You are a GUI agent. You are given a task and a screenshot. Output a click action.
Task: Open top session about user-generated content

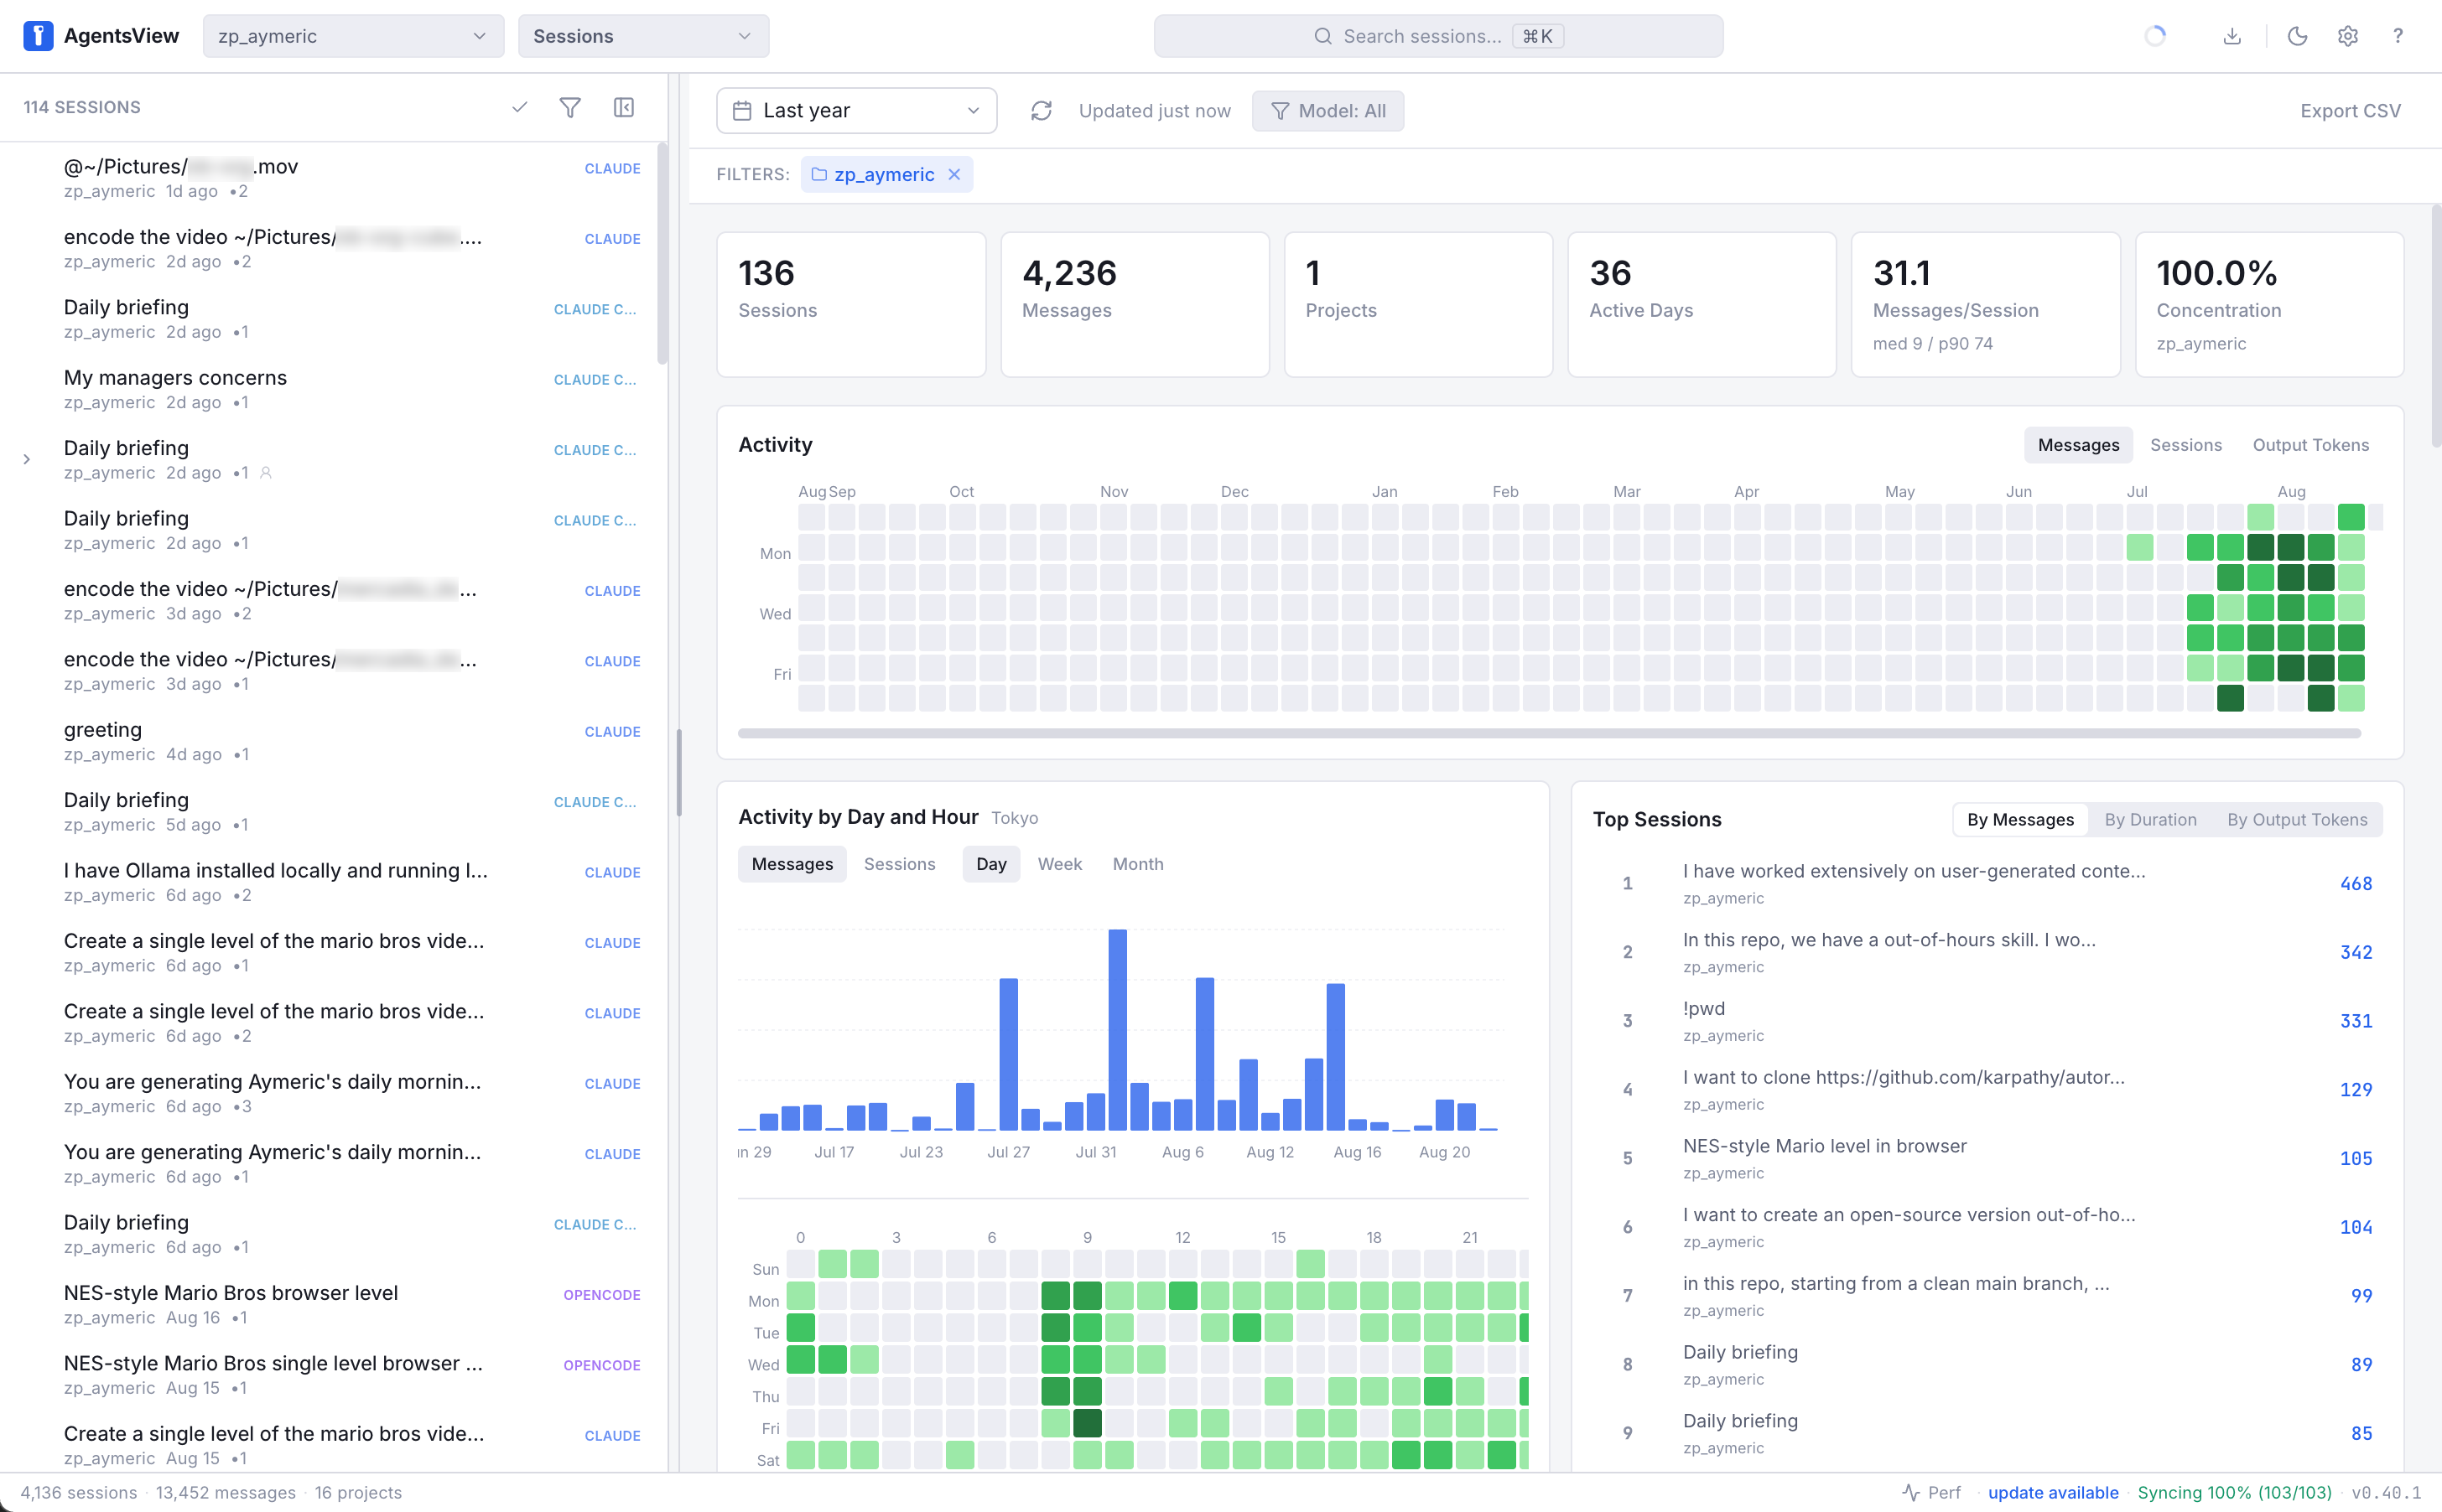coord(1987,883)
